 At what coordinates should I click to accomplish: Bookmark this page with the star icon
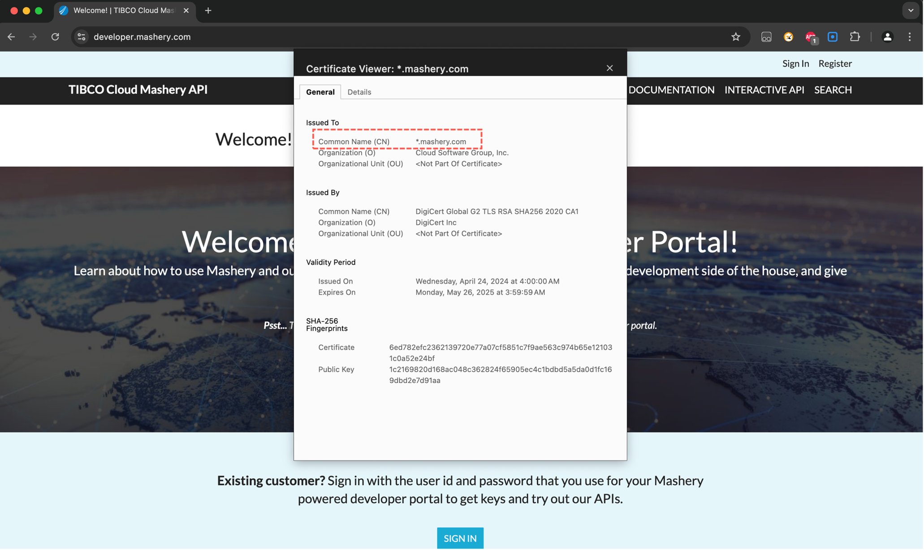pyautogui.click(x=736, y=37)
